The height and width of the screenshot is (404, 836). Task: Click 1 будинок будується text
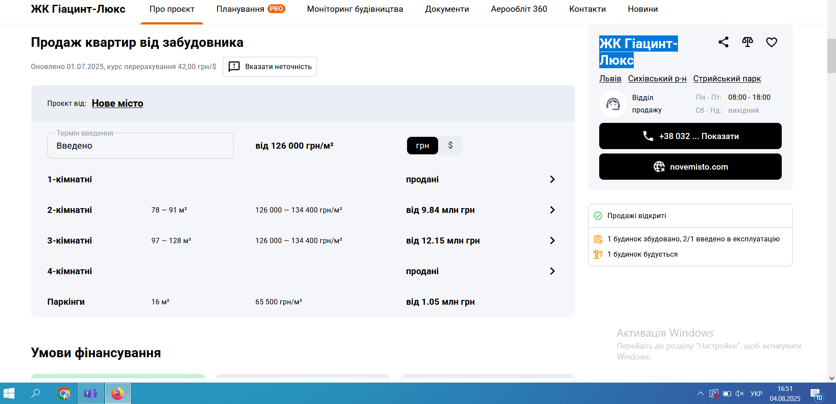643,254
